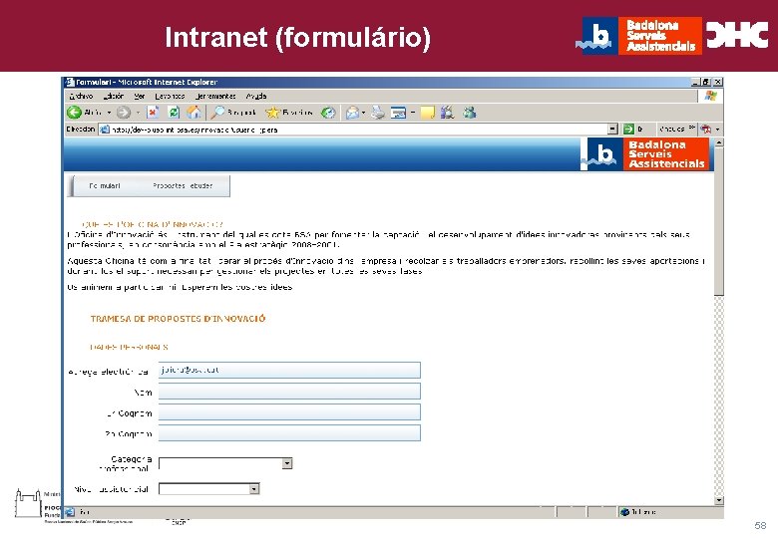Print the page with printer icon
Image resolution: width=778 pixels, height=538 pixels.
pos(378,113)
